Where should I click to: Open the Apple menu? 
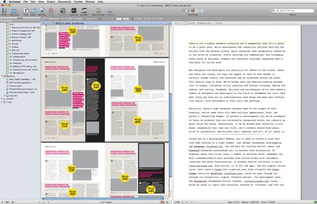coord(4,2)
